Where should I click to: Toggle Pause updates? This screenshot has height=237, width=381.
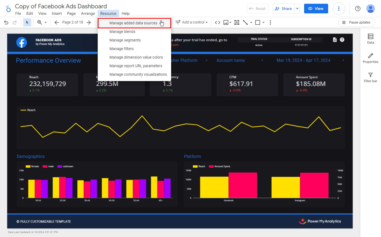356,22
